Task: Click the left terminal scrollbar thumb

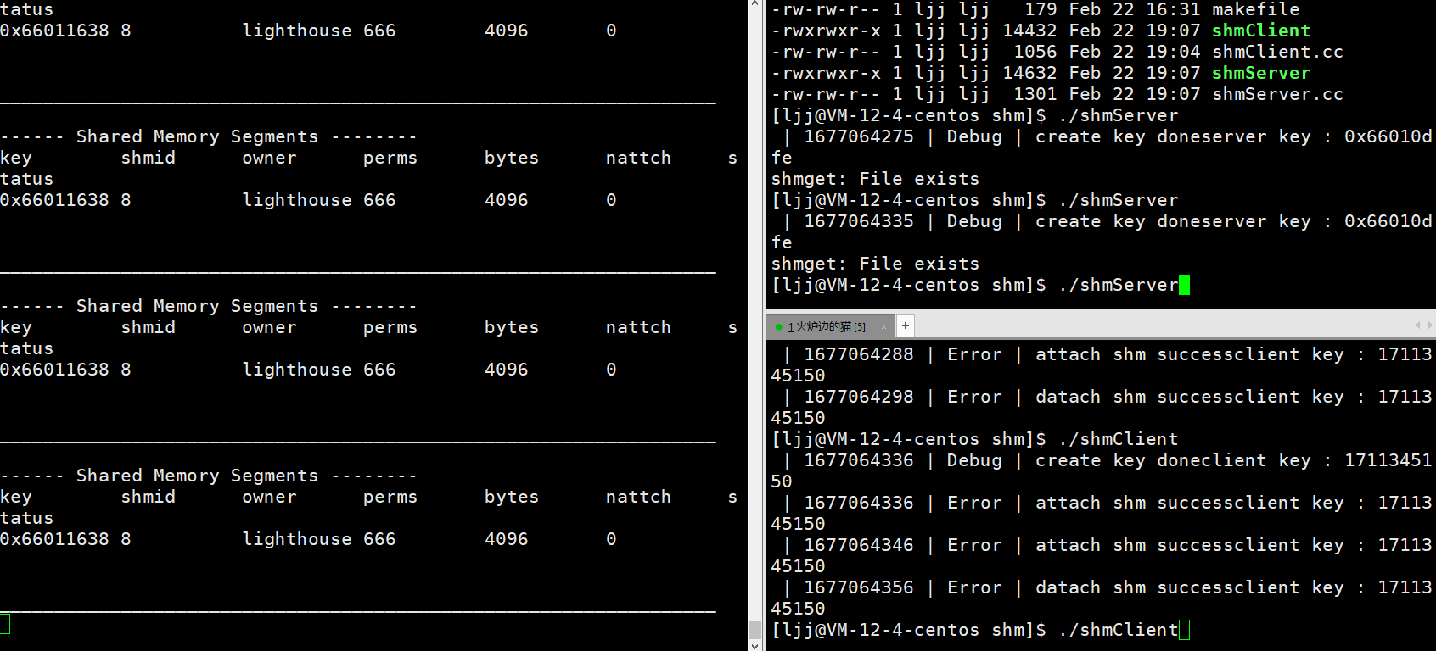Action: [x=754, y=629]
